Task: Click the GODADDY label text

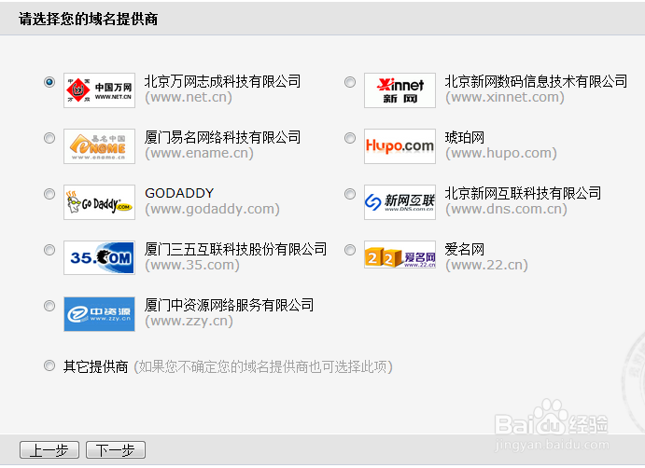Action: (x=179, y=193)
